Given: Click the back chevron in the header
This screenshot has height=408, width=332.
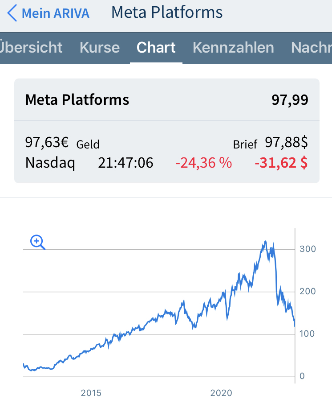Looking at the screenshot, I should point(12,13).
